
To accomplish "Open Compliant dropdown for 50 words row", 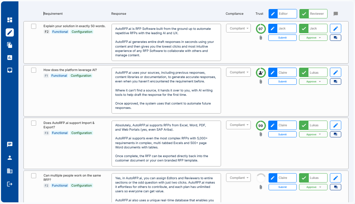I will pyautogui.click(x=238, y=28).
